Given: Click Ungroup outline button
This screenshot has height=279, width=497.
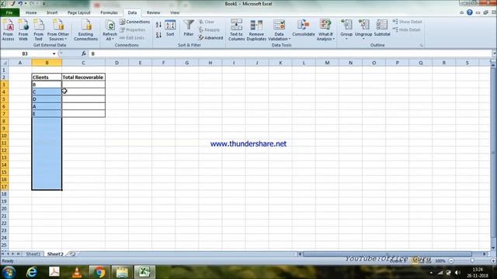Looking at the screenshot, I should (x=363, y=29).
